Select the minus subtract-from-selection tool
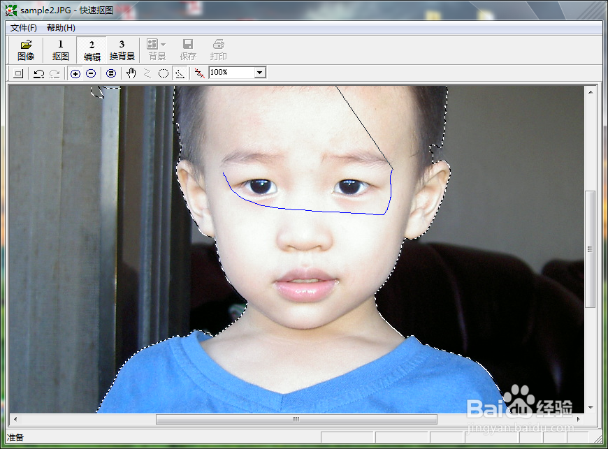Screen dimensions: 608x449 click(91, 73)
